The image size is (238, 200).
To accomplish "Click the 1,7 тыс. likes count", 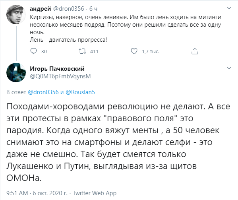I will 151,52.
